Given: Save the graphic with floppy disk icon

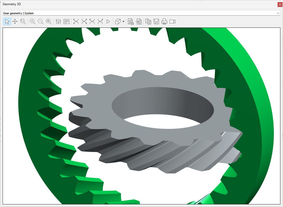Looking at the screenshot, I should pos(156,22).
